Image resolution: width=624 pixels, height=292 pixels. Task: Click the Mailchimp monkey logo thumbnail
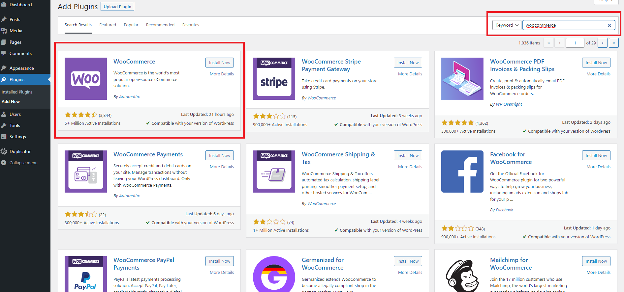pyautogui.click(x=462, y=274)
